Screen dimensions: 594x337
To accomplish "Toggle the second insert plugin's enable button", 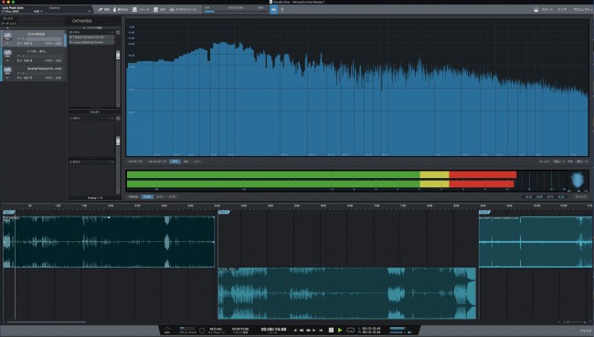I will 71,42.
